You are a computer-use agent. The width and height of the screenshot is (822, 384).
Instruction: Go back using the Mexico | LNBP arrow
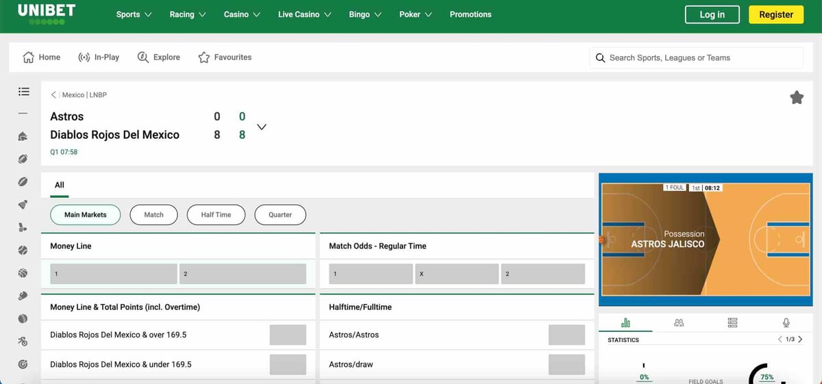click(x=54, y=95)
